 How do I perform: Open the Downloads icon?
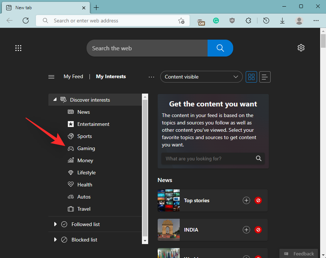click(x=282, y=21)
